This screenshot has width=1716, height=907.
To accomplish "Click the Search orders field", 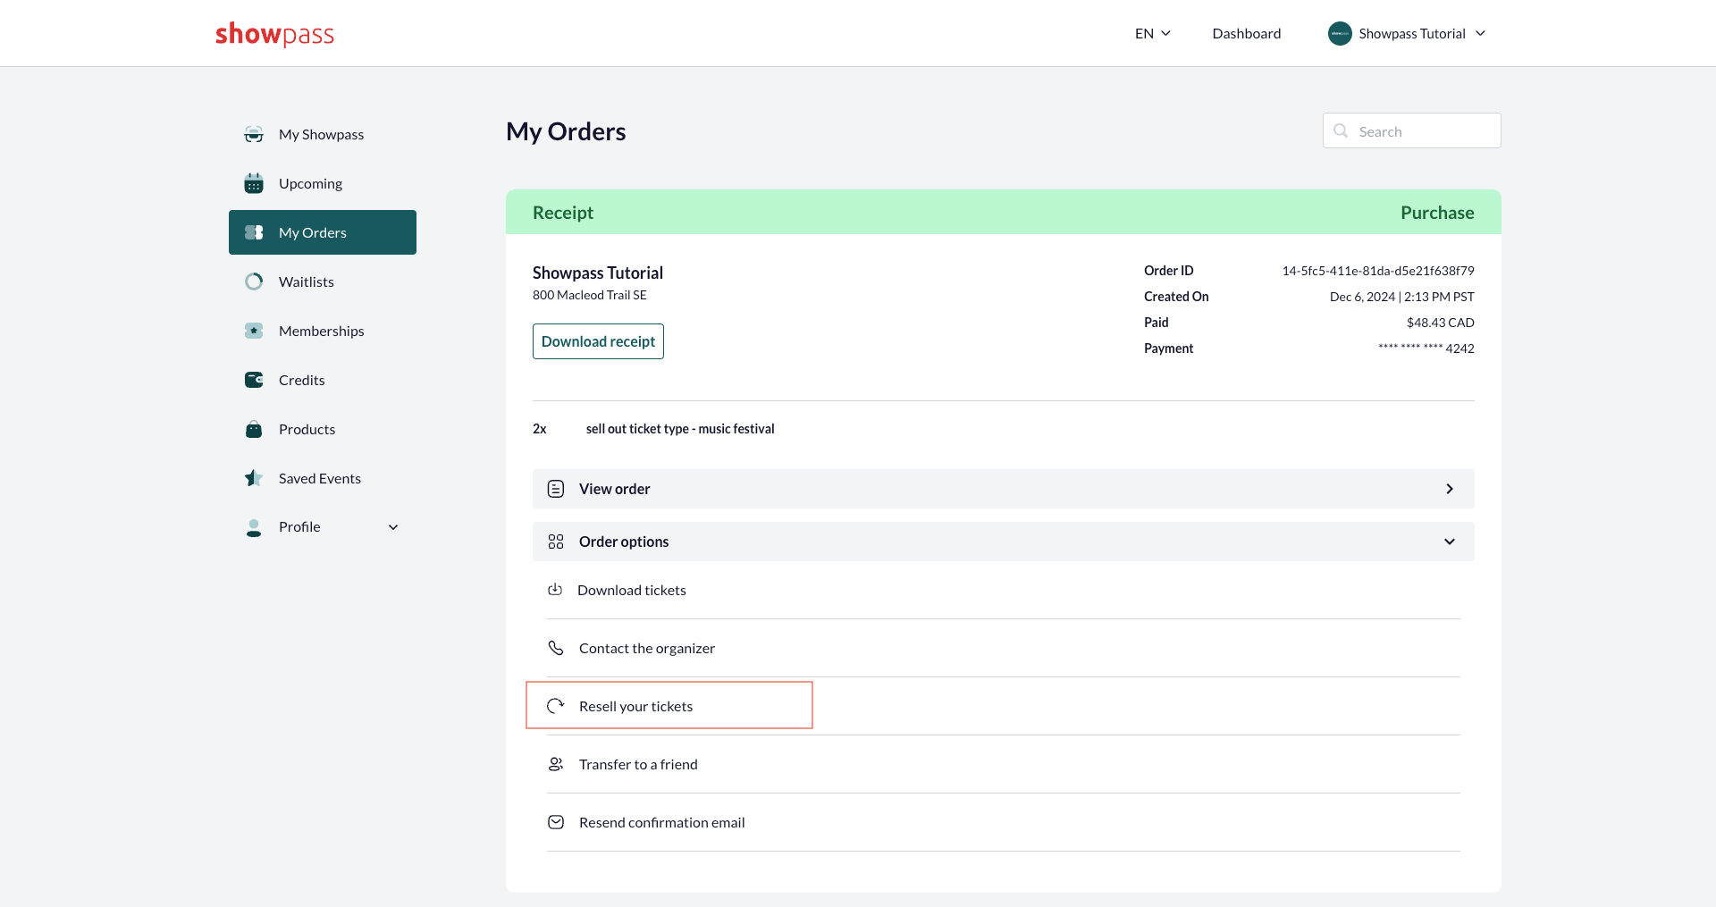I will click(1412, 130).
